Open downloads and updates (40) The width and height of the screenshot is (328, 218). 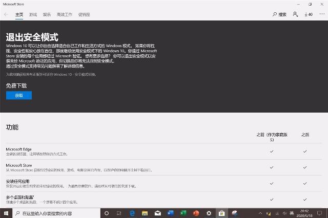[x=309, y=14]
